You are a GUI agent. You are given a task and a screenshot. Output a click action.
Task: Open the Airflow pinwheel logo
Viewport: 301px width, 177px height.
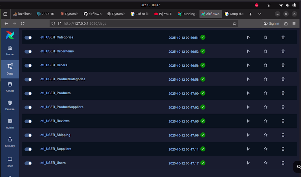(x=10, y=35)
